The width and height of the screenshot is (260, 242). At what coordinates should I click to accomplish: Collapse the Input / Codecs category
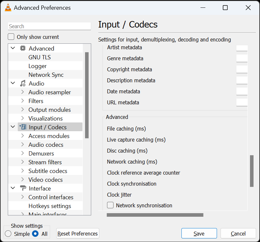(x=13, y=127)
